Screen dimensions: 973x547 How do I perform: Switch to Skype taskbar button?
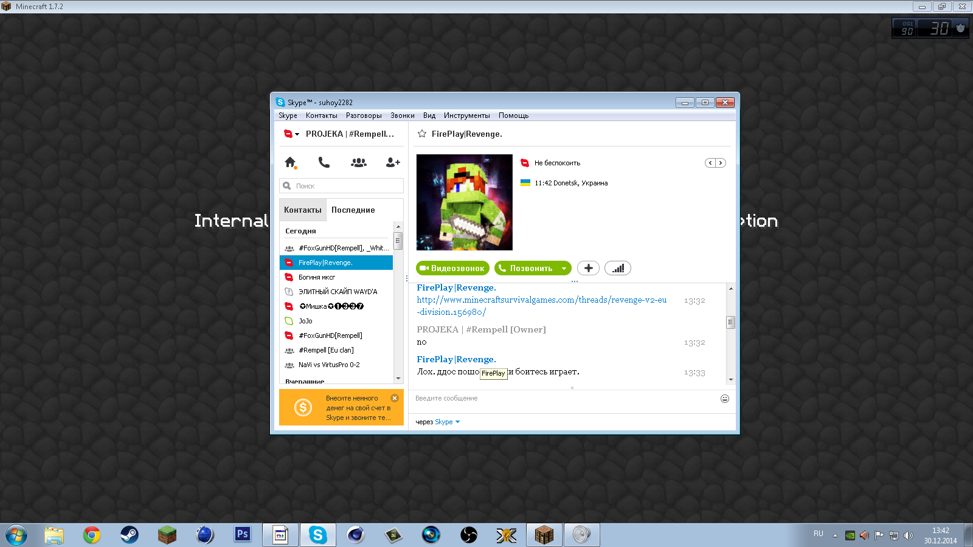tap(317, 535)
